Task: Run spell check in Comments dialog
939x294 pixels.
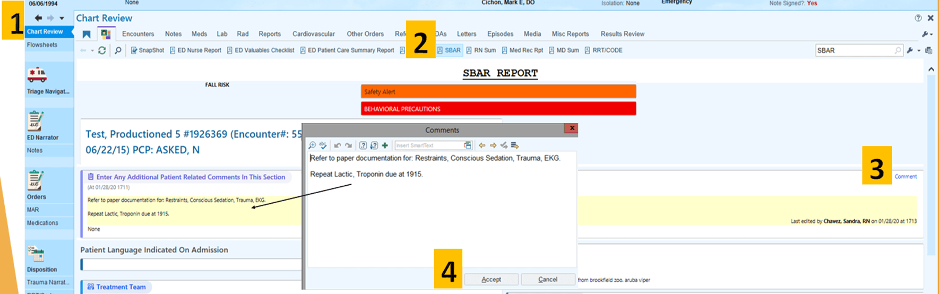Action: (x=323, y=145)
